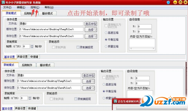Increase lower 帧频 with up arrow
Image resolution: width=188 pixels, height=111 pixels.
(30, 97)
